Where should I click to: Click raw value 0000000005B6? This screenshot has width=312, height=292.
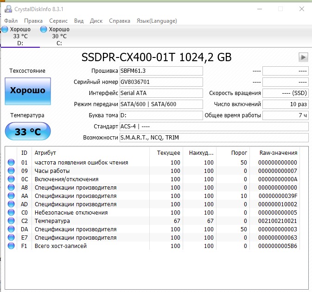pos(278,246)
